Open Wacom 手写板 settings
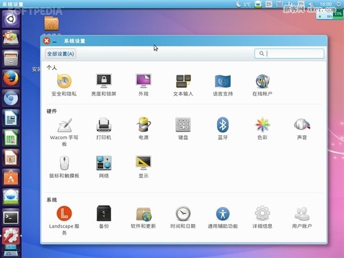Screen dimensions: 344x258 pyautogui.click(x=64, y=132)
